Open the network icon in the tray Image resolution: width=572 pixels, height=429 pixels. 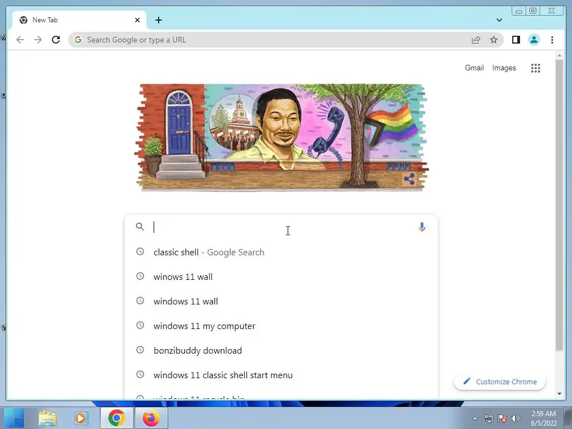[488, 418]
